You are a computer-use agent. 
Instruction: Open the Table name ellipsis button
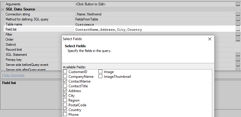click(x=238, y=24)
